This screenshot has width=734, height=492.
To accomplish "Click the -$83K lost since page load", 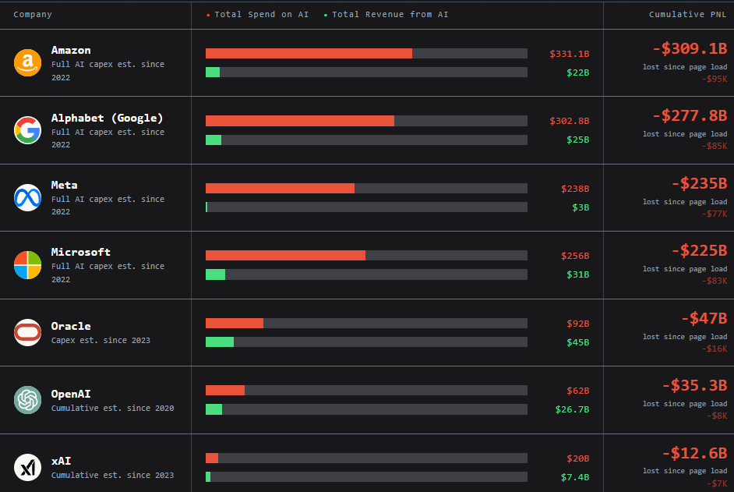I will click(715, 281).
